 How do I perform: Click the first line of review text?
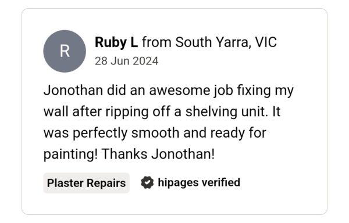click(x=169, y=91)
